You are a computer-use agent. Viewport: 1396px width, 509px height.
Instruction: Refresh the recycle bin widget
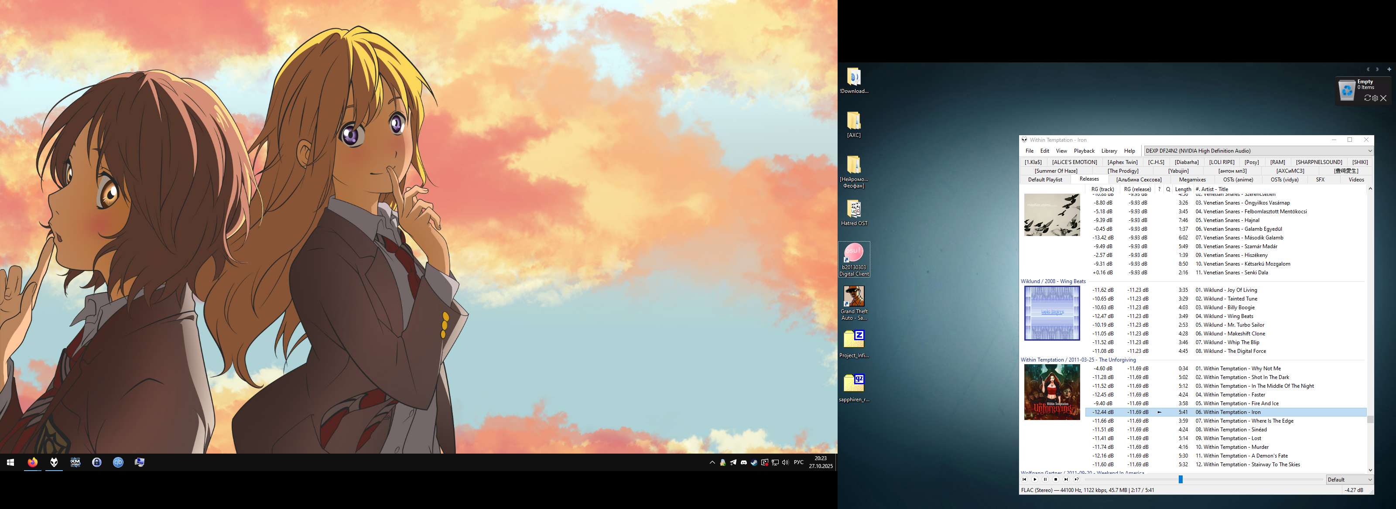click(x=1367, y=98)
